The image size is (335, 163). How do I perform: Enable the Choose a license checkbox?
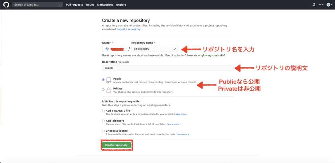[104, 130]
